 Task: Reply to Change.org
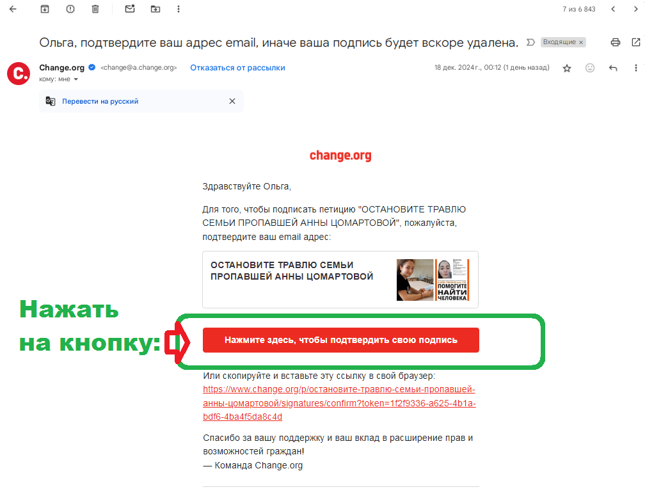click(x=613, y=67)
